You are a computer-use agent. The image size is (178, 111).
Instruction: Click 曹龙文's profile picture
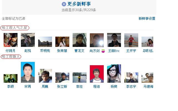tap(80, 40)
